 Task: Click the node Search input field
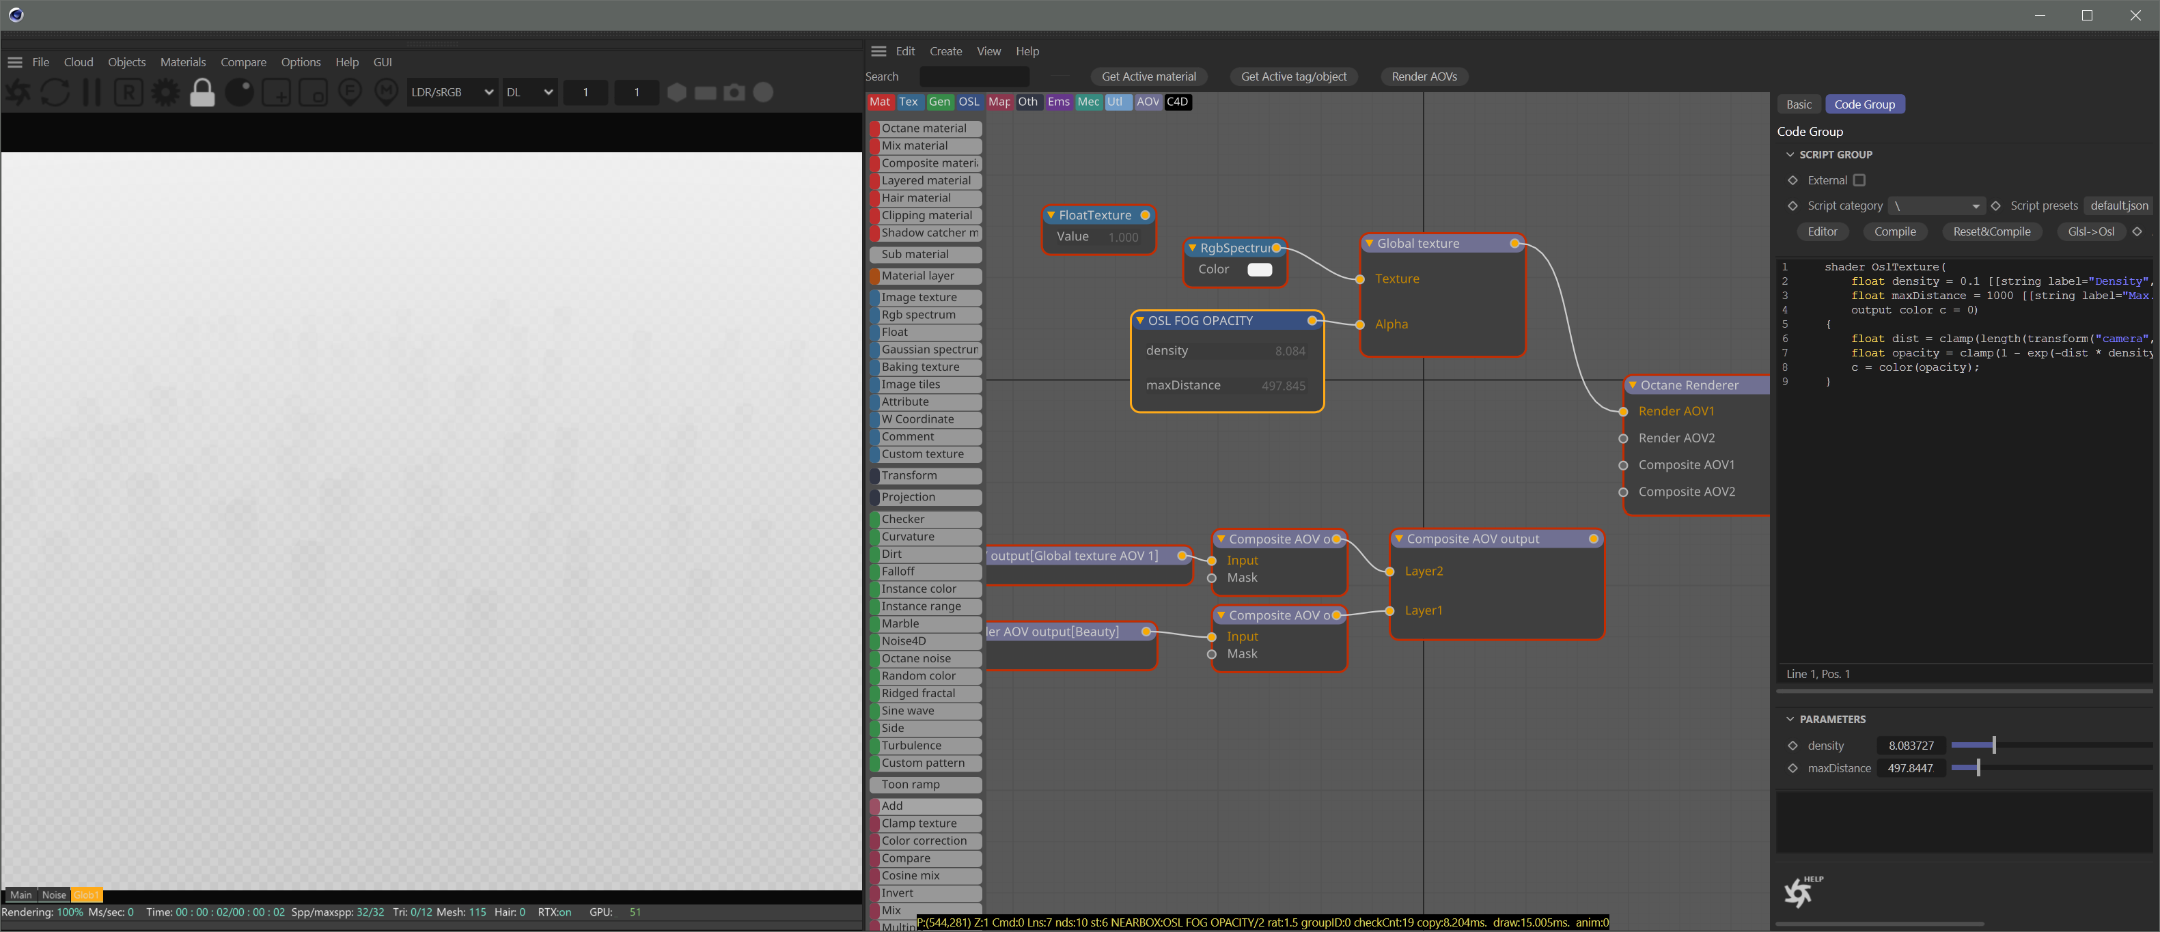click(x=973, y=76)
